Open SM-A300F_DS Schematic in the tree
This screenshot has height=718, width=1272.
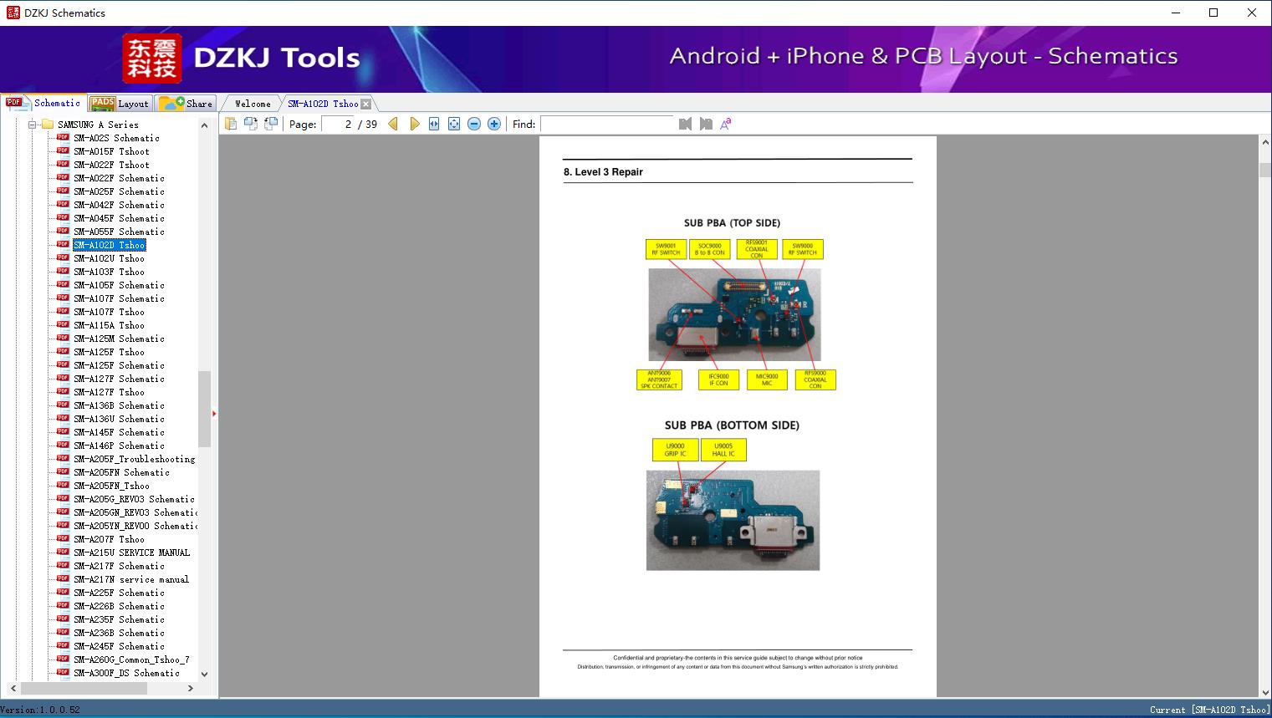126,673
